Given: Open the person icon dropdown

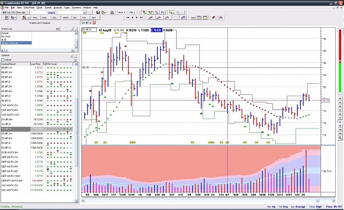Looking at the screenshot, I should 26,18.
